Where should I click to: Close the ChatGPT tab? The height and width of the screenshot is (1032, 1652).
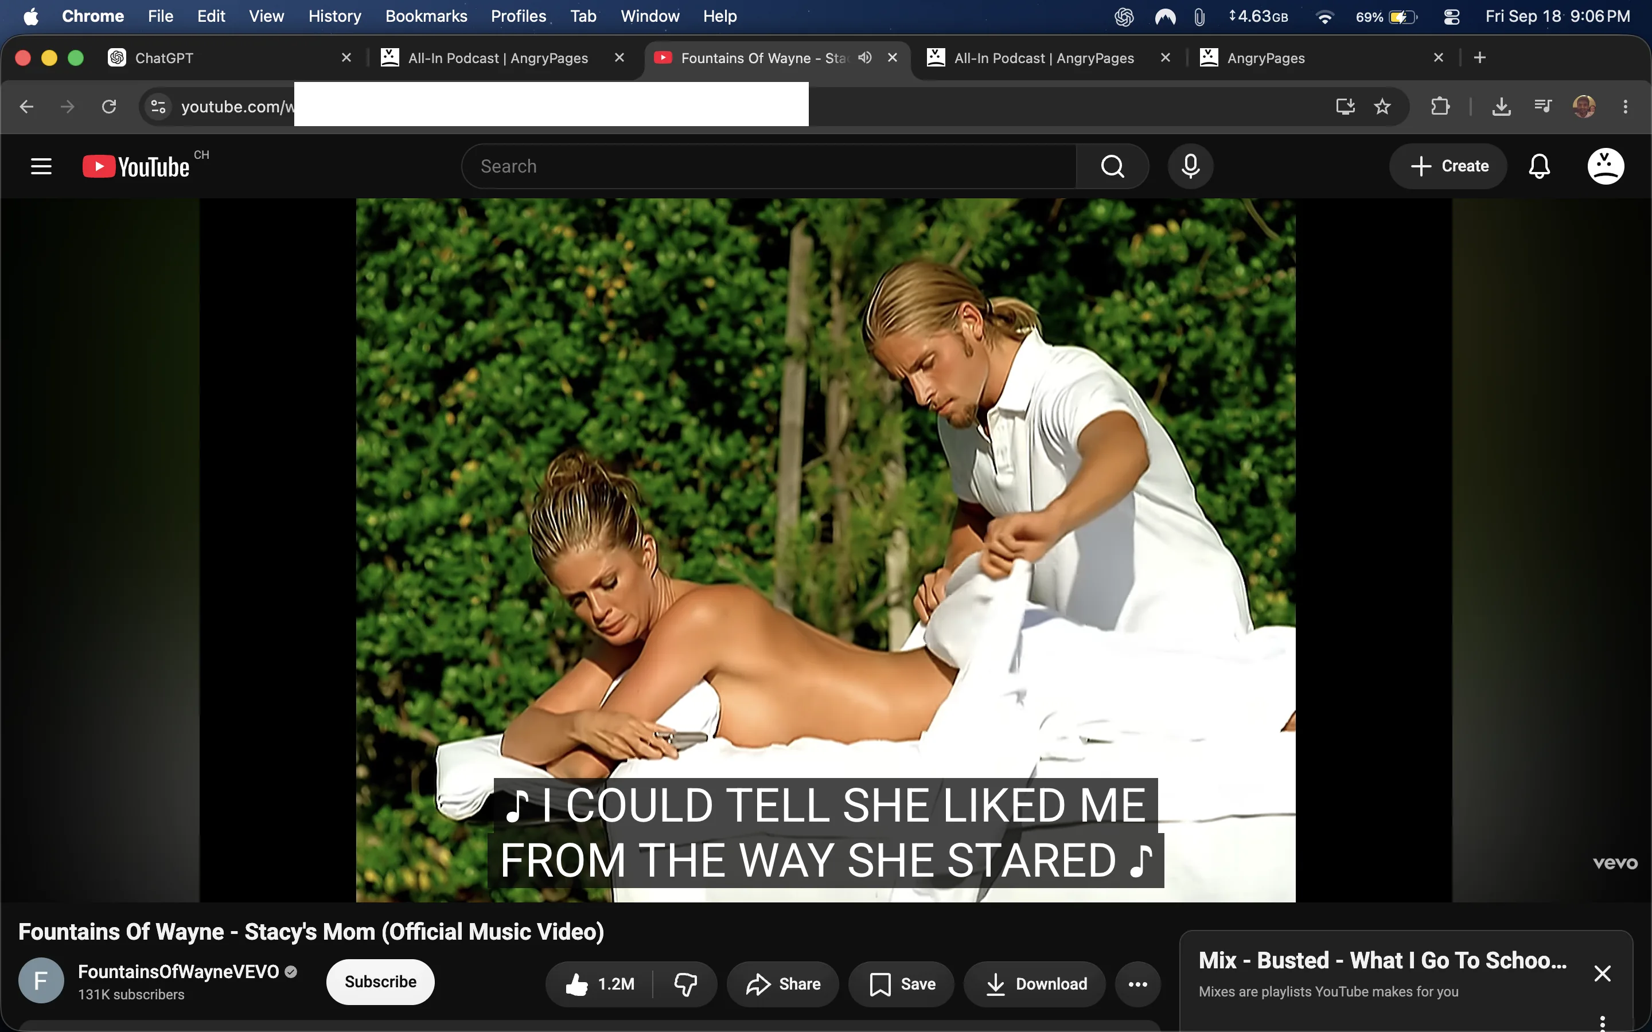(x=346, y=58)
